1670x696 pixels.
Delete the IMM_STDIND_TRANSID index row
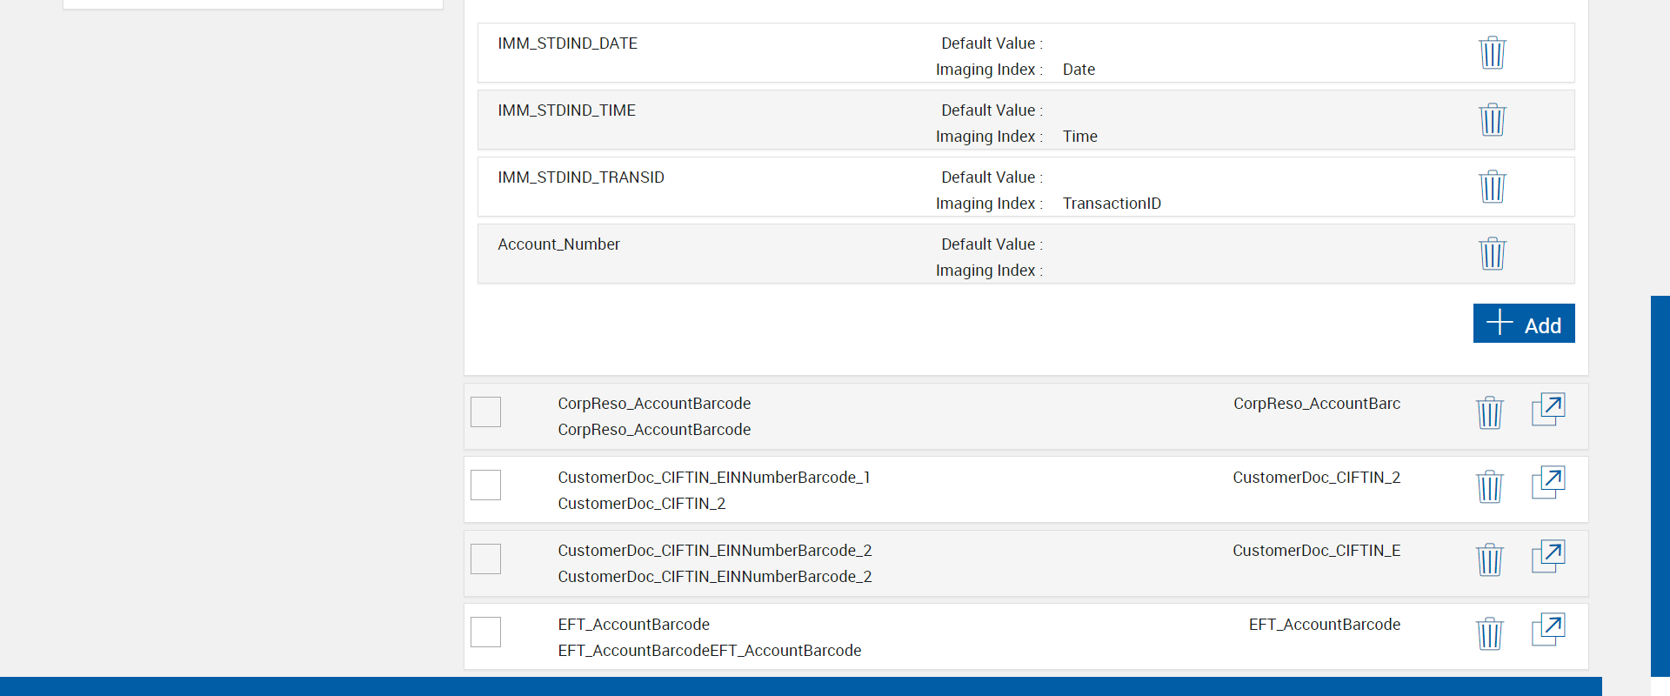tap(1493, 186)
